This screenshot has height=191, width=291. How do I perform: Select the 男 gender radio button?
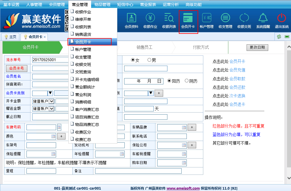[149, 60]
